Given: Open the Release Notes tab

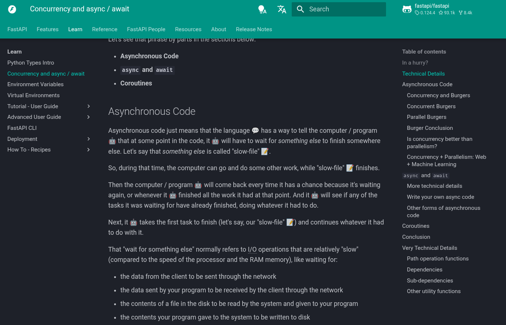Looking at the screenshot, I should point(254,29).
